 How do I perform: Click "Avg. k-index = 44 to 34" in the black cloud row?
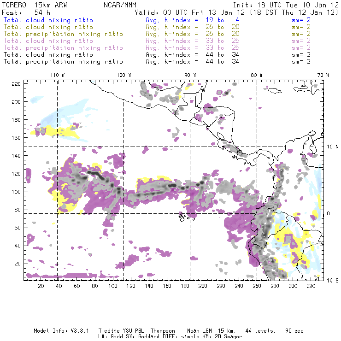193,54
